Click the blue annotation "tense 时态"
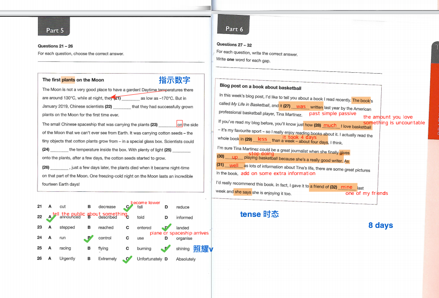 (x=259, y=214)
